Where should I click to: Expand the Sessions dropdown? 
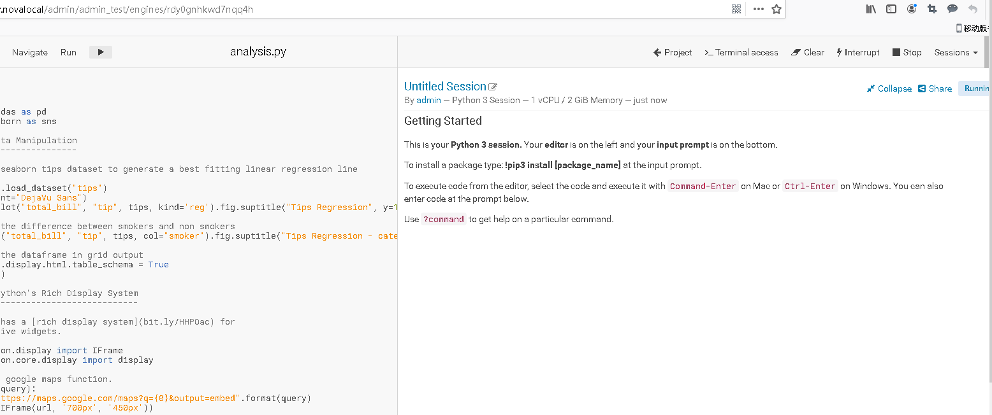click(956, 52)
